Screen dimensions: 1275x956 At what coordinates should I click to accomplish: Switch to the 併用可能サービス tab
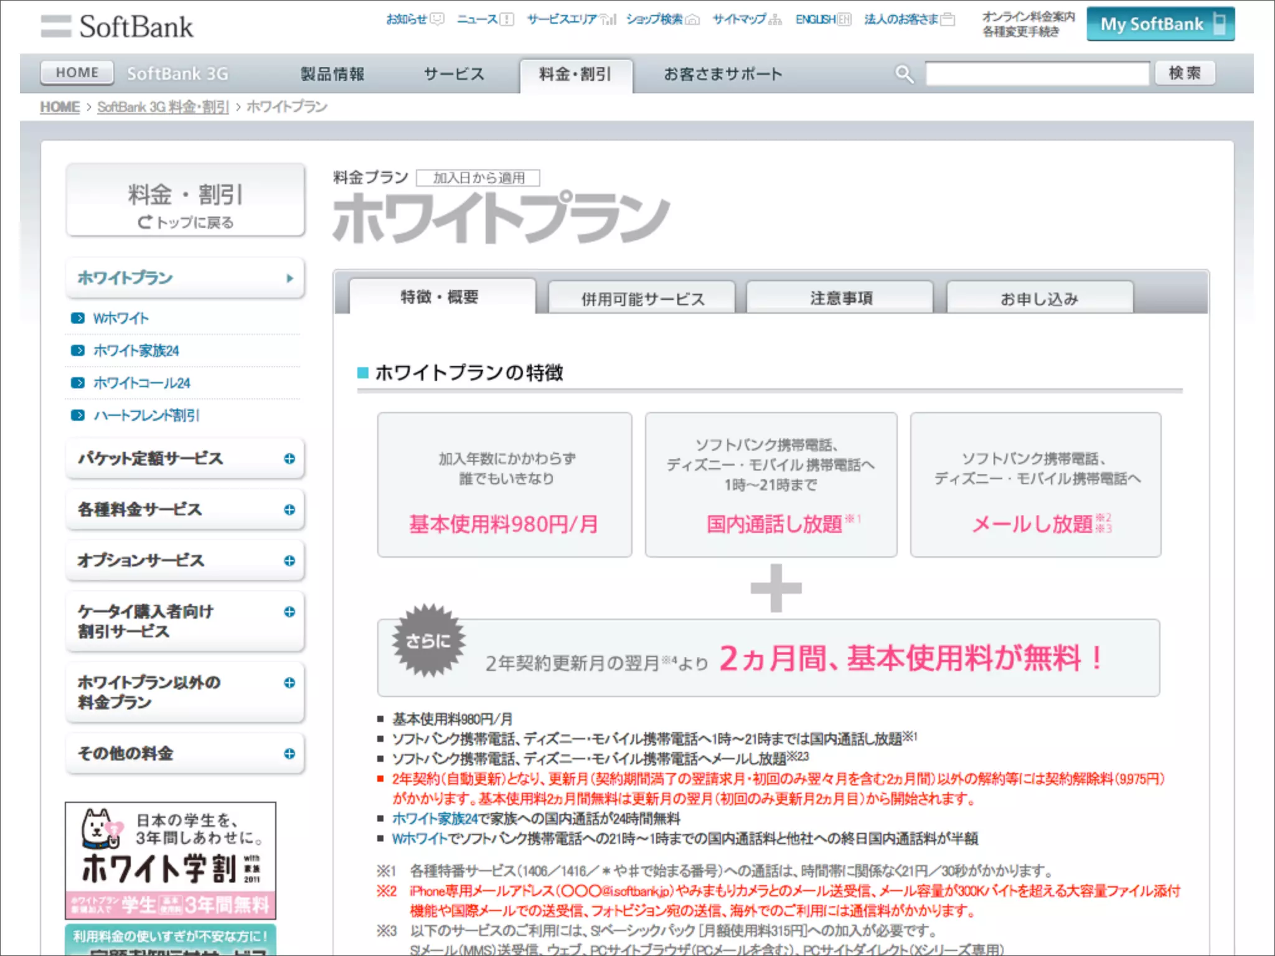pos(642,299)
